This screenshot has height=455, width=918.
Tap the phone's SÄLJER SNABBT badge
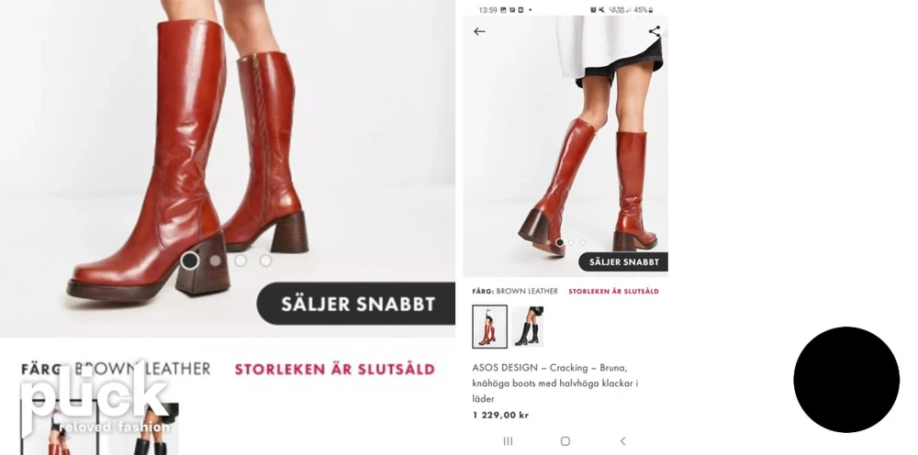(623, 262)
